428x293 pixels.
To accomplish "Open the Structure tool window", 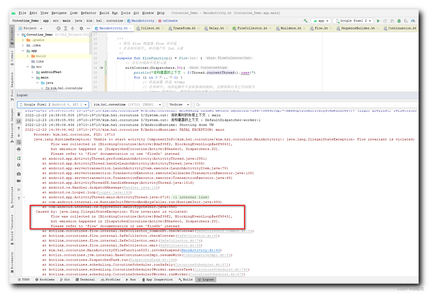I will [12, 197].
